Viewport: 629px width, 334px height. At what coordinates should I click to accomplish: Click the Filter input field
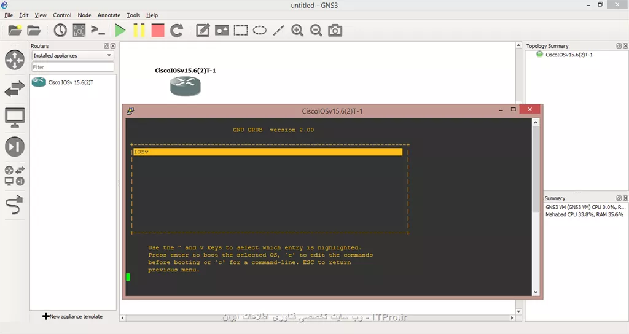(73, 67)
